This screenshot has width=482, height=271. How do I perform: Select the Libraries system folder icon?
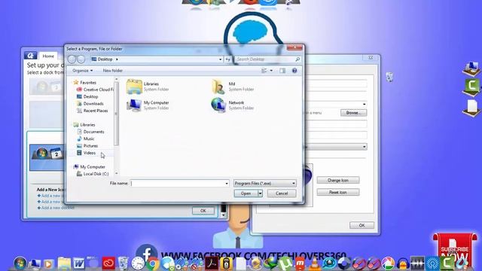coord(134,87)
